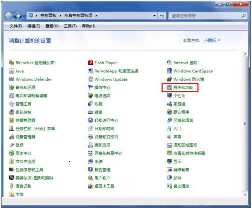Screen dimensions: 252x208
Task: Open the 帮助(H) menu
Action: click(x=89, y=26)
